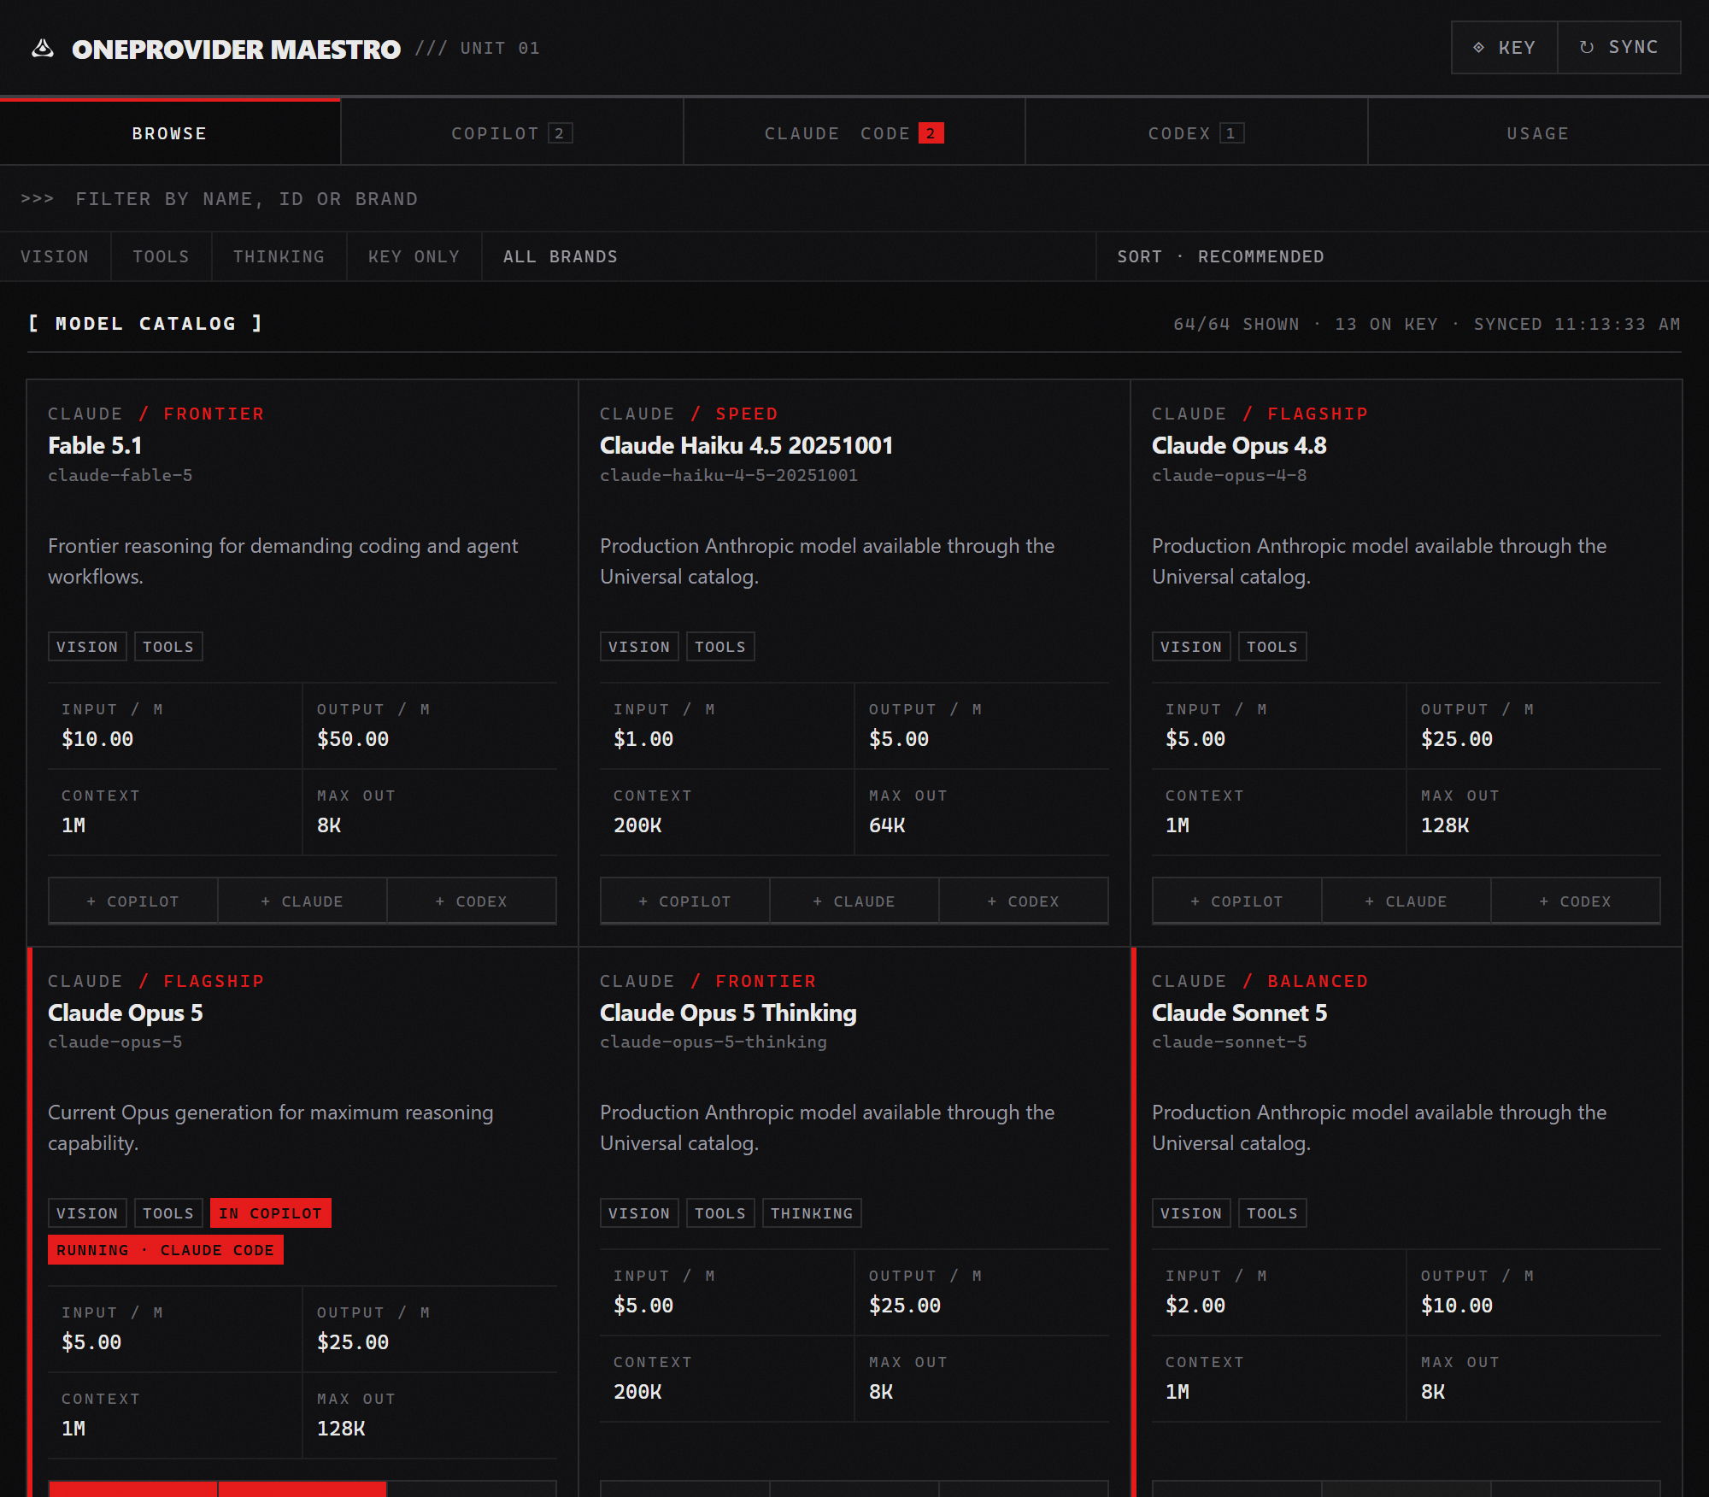Open the CODEX tab
The image size is (1709, 1497).
click(x=1196, y=133)
